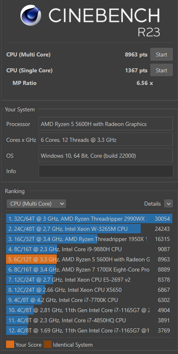Viewport: 178px width, 354px height.
Task: Click the Cinebench logo sphere icon
Action: tap(31, 15)
